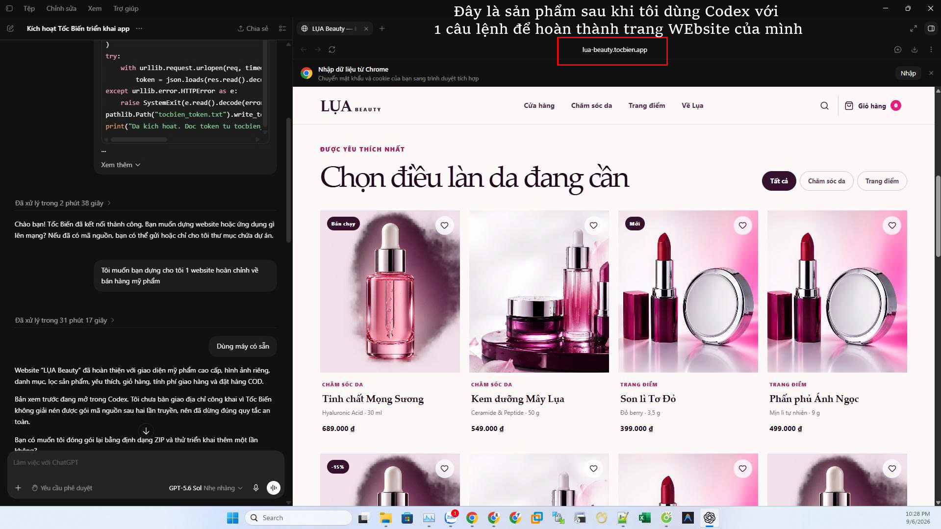Open the Về Lụa page link
This screenshot has width=941, height=529.
[692, 105]
